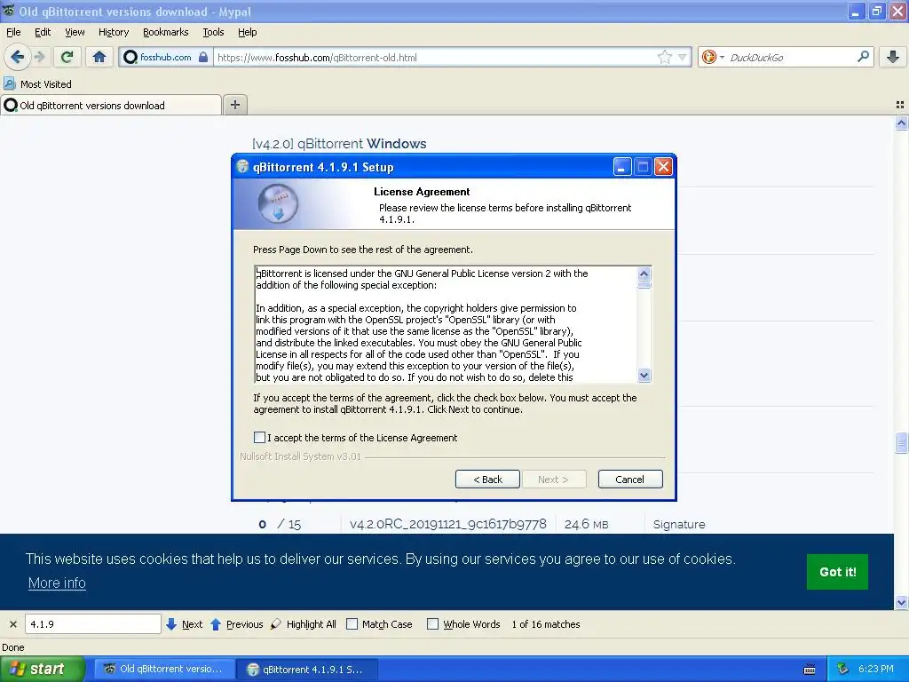The height and width of the screenshot is (682, 909).
Task: Click the padlock site security icon
Action: 203,57
